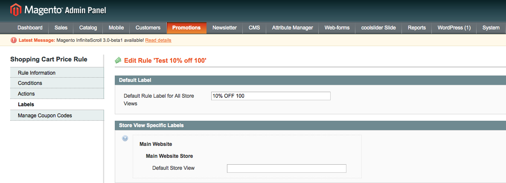
Task: Open the Promotions menu
Action: coord(186,28)
